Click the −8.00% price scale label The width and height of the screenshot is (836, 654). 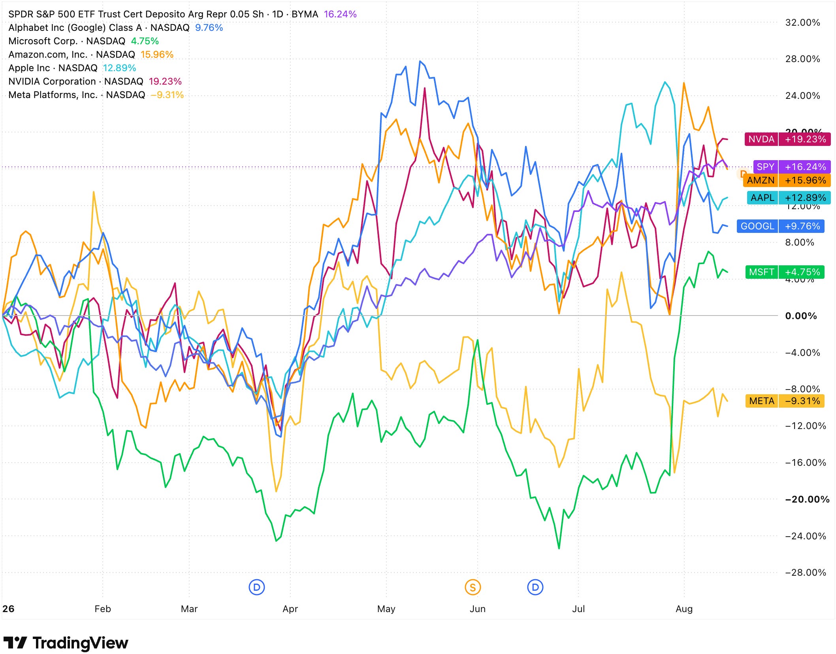click(802, 389)
